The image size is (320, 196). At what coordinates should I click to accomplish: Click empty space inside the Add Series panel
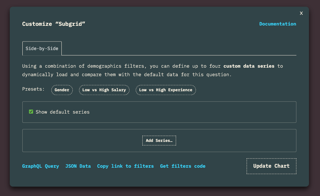tap(79, 141)
